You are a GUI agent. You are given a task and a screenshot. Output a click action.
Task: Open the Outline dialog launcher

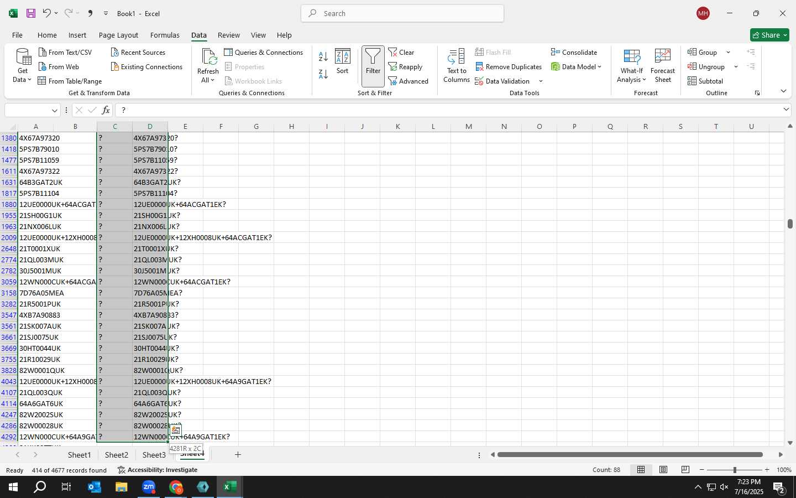[757, 93]
